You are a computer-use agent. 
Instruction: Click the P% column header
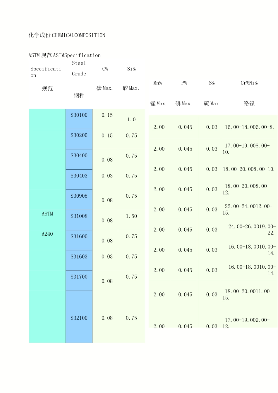(x=184, y=83)
